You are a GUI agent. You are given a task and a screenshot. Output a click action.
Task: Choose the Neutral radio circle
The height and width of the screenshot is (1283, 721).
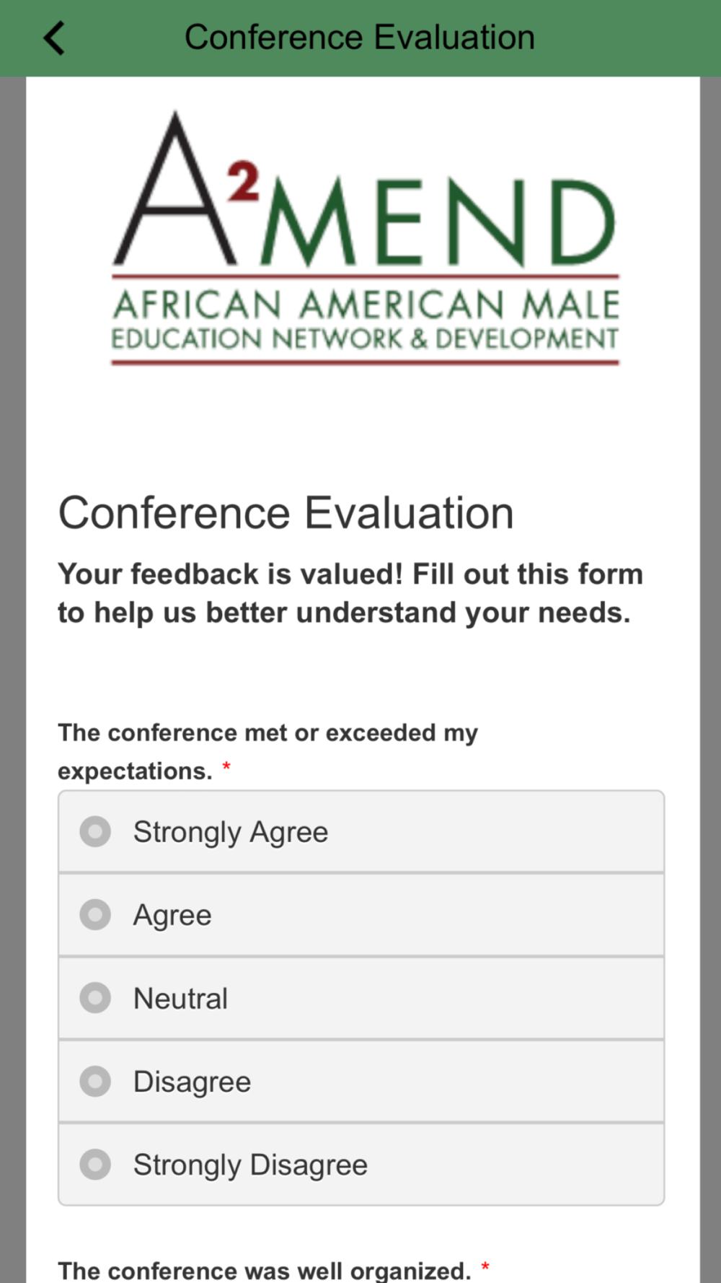click(95, 998)
